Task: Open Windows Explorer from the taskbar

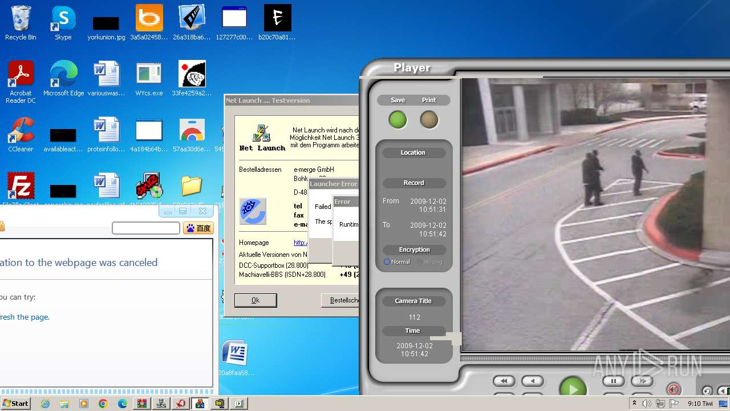Action: pyautogui.click(x=64, y=404)
